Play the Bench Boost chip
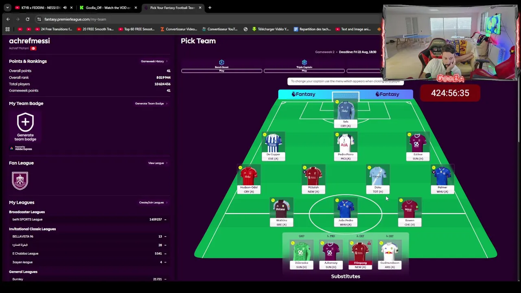 [x=222, y=71]
